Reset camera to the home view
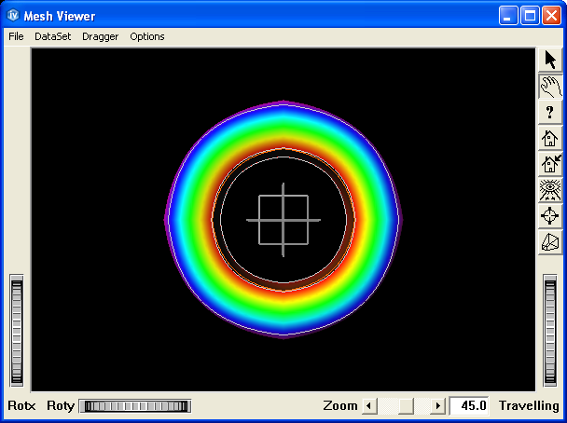The width and height of the screenshot is (567, 423). tap(550, 139)
